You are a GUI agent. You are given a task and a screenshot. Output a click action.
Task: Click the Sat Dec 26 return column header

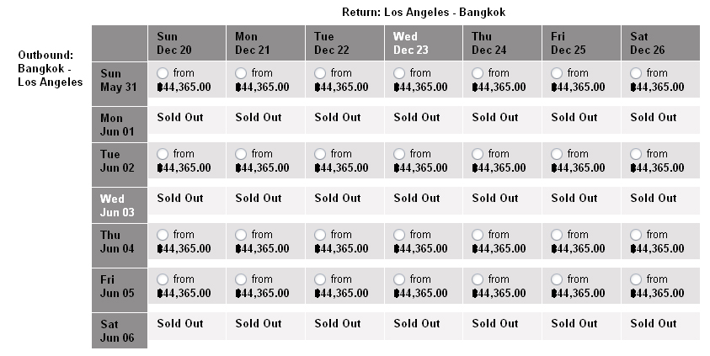point(660,43)
